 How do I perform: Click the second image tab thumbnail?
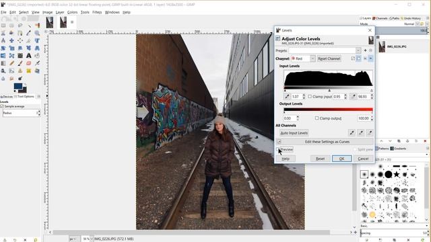63,22
